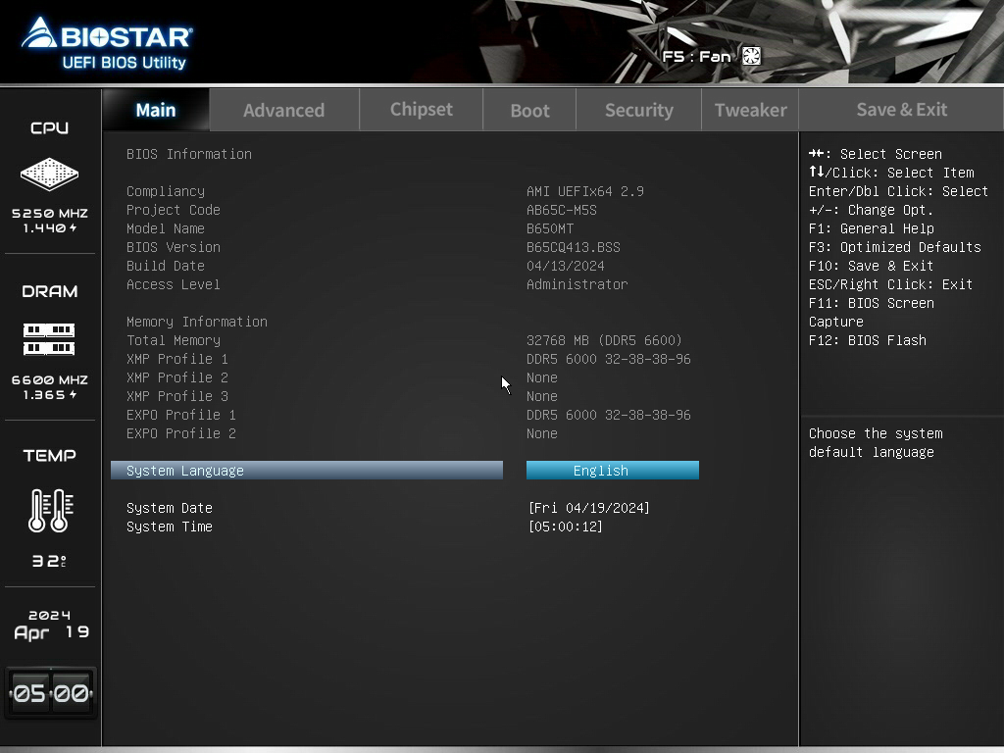
Task: Click the Access Level Administrator value
Action: click(x=577, y=284)
